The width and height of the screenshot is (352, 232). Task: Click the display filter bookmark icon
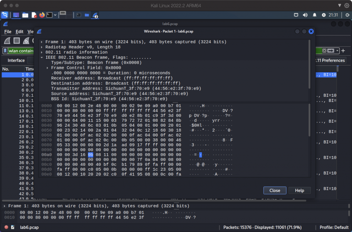point(5,51)
